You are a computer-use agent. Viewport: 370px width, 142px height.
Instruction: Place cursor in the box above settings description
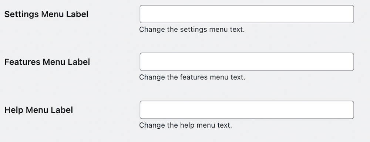pyautogui.click(x=247, y=14)
